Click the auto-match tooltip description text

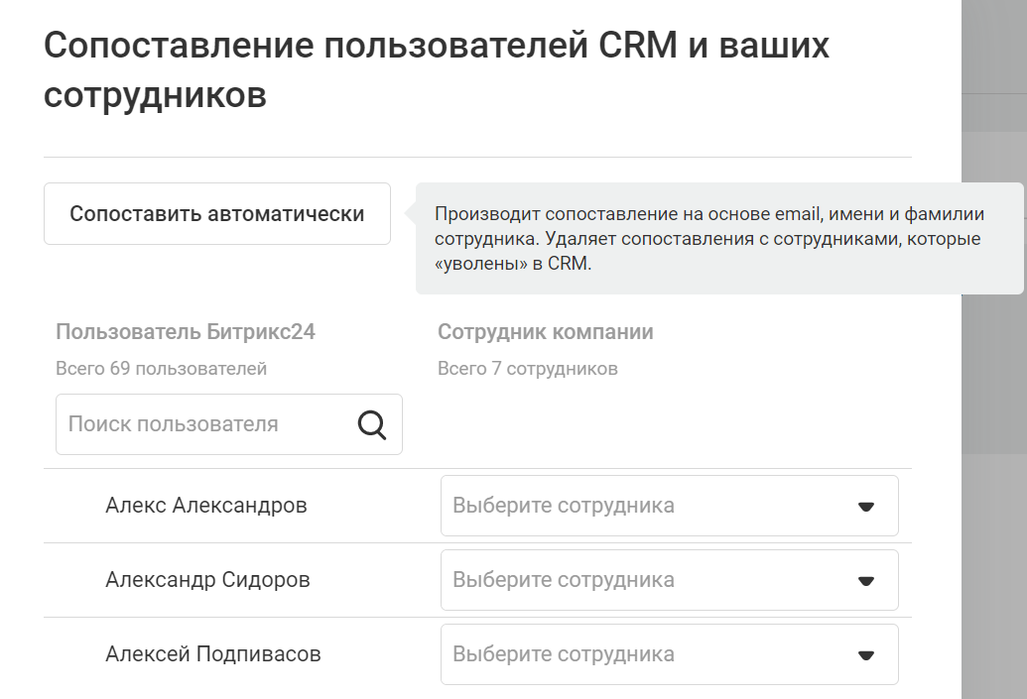[714, 239]
